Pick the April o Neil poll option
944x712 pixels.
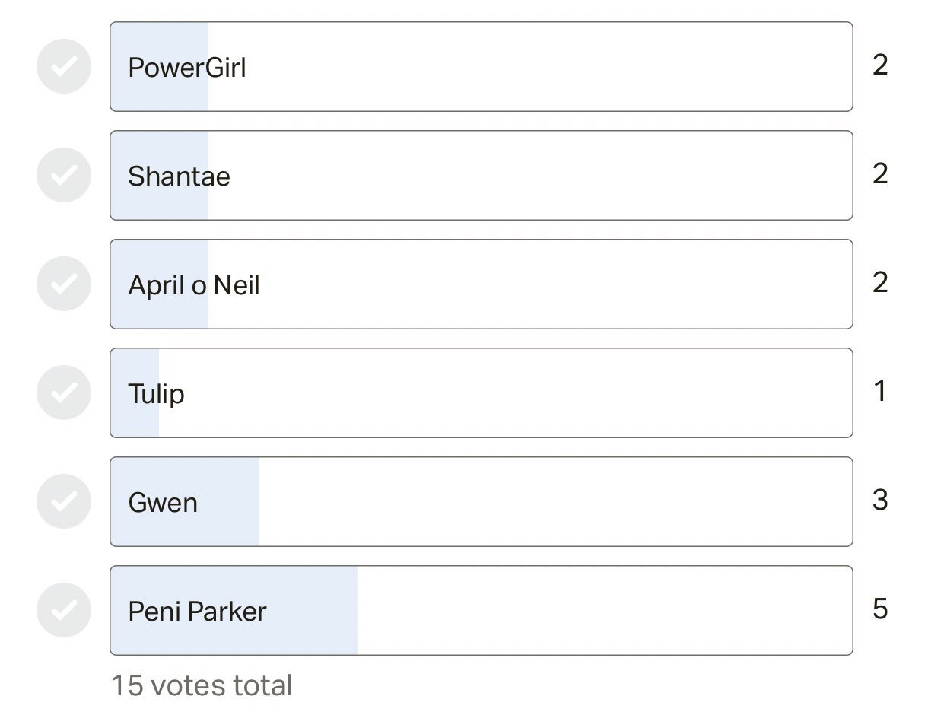click(x=481, y=284)
